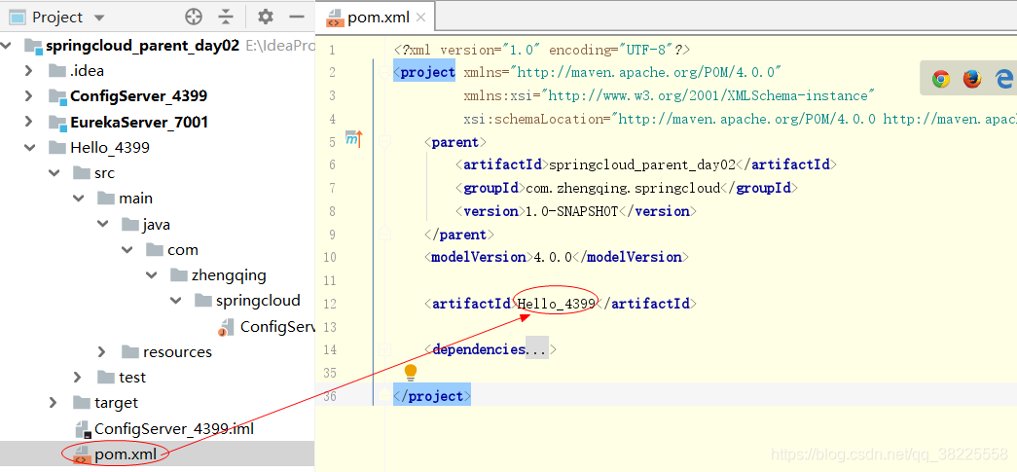Screen dimensions: 1017x472
Task: Click the Java class icon beside ConfigServ
Action: pyautogui.click(x=226, y=327)
